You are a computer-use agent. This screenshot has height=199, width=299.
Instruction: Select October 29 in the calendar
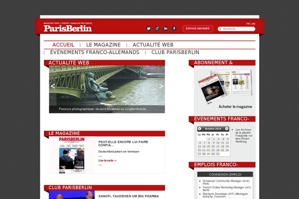click(x=208, y=154)
